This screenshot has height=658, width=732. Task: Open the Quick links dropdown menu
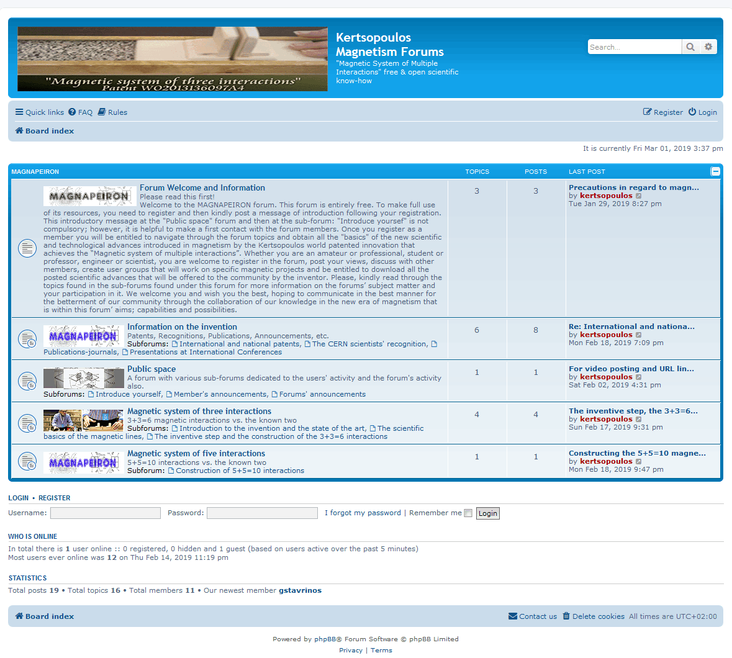coord(40,112)
